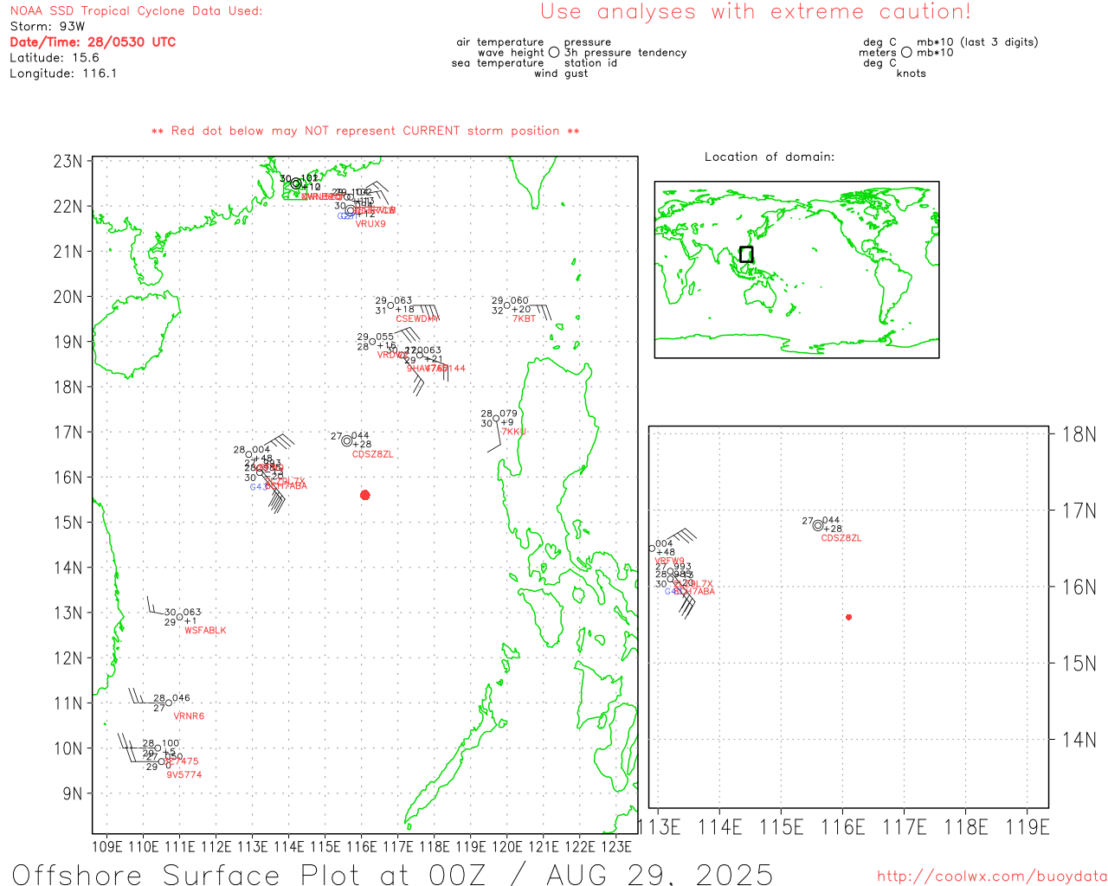Viewport: 1108px width, 886px height.
Task: Click the 'Location of domain:' label
Action: [x=770, y=157]
